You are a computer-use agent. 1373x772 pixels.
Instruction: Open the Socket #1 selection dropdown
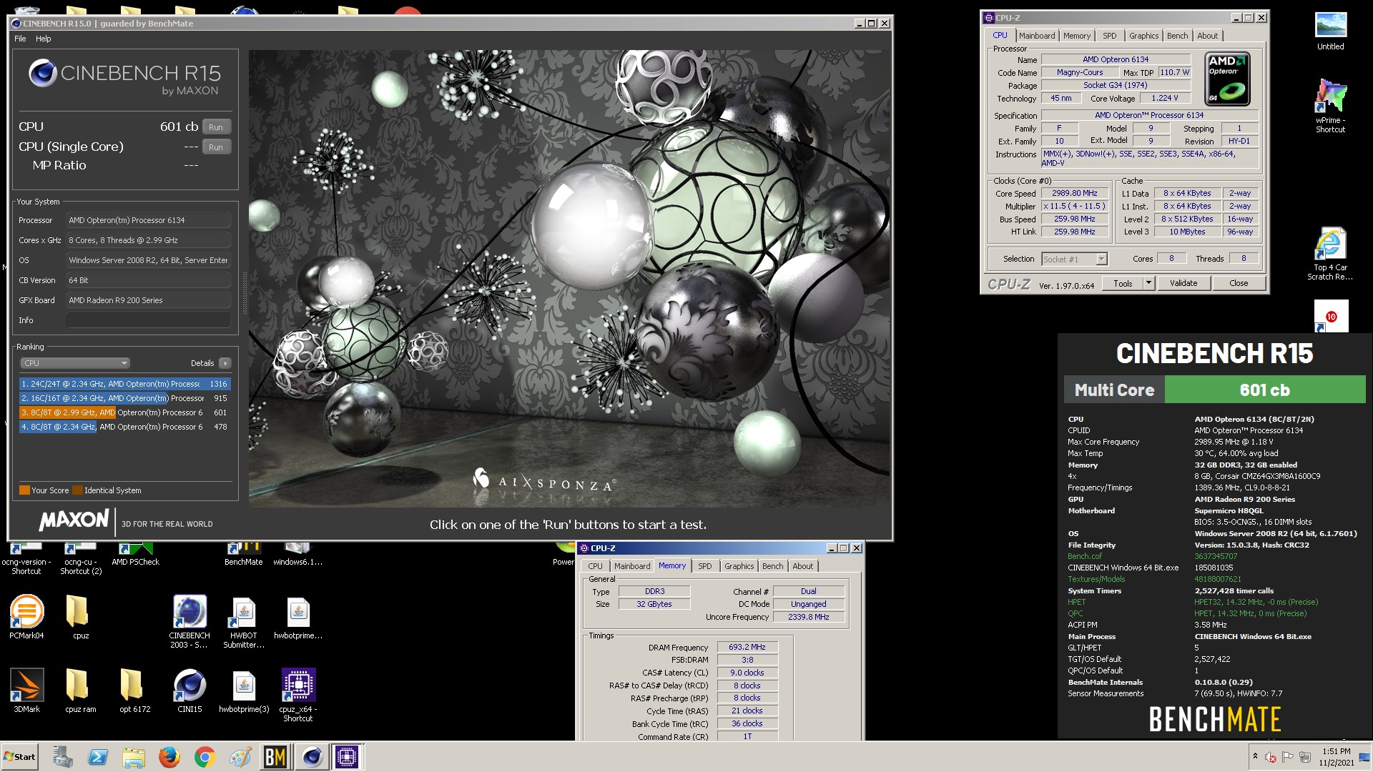[x=1074, y=259]
